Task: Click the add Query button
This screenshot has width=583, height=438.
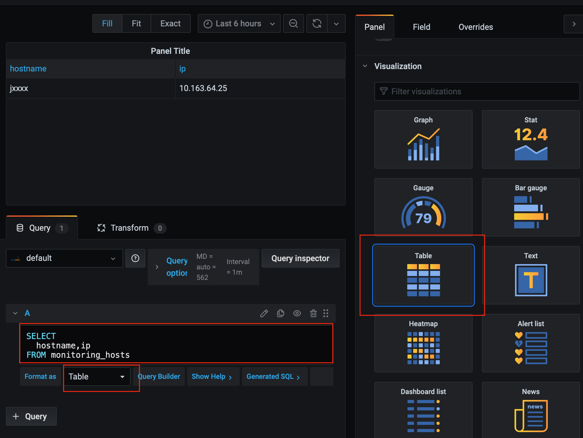Action: pos(31,416)
